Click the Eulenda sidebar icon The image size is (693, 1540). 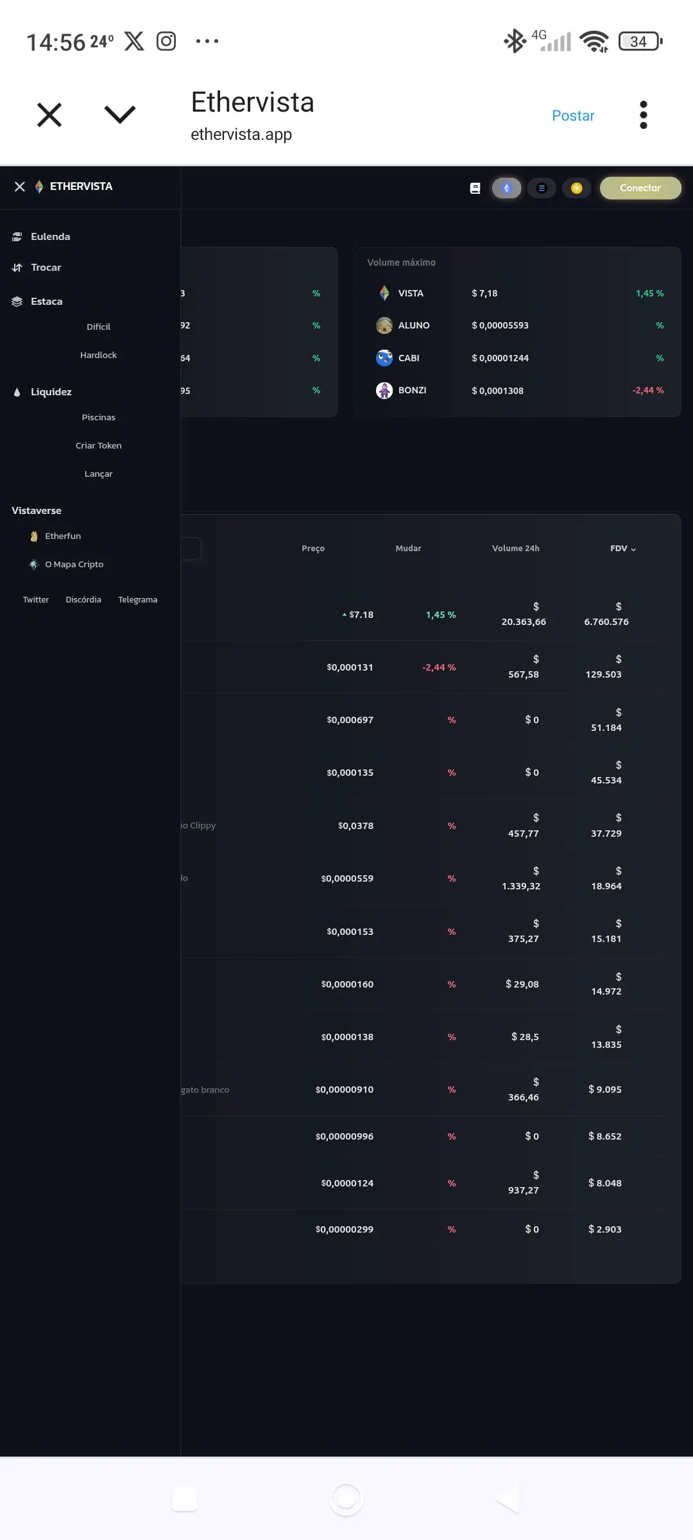pos(17,237)
